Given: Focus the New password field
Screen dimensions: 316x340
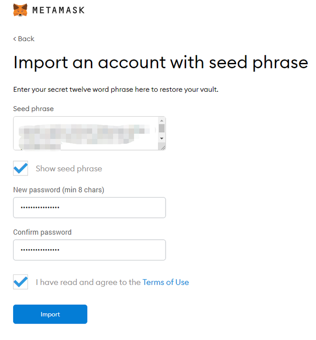Looking at the screenshot, I should [x=89, y=208].
